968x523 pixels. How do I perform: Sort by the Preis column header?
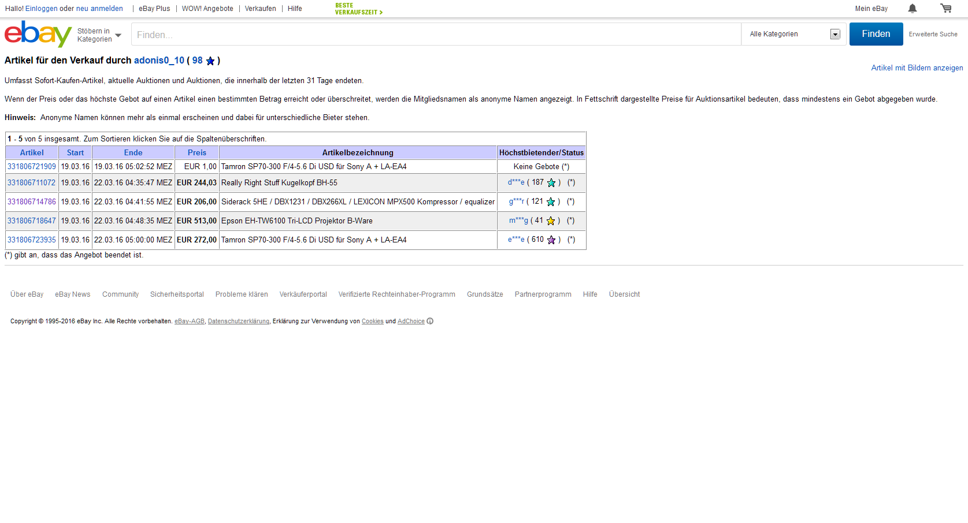click(196, 153)
